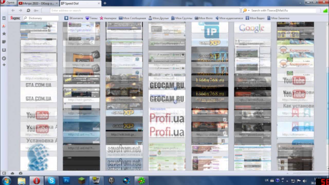Go back with the Back arrow
Screen dimensions: 329x185
click(x=13, y=11)
